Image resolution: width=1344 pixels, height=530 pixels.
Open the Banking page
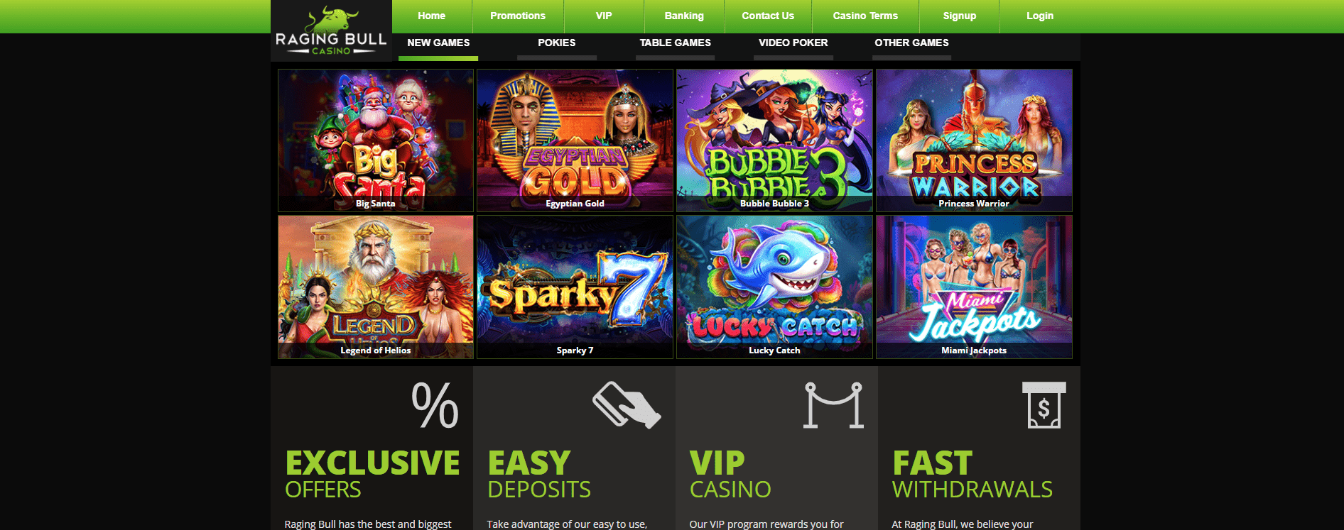pyautogui.click(x=684, y=16)
